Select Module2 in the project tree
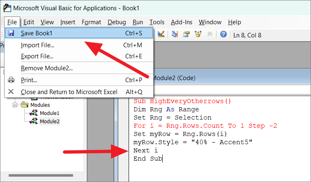Viewport: 311px width, 182px height. coord(50,121)
